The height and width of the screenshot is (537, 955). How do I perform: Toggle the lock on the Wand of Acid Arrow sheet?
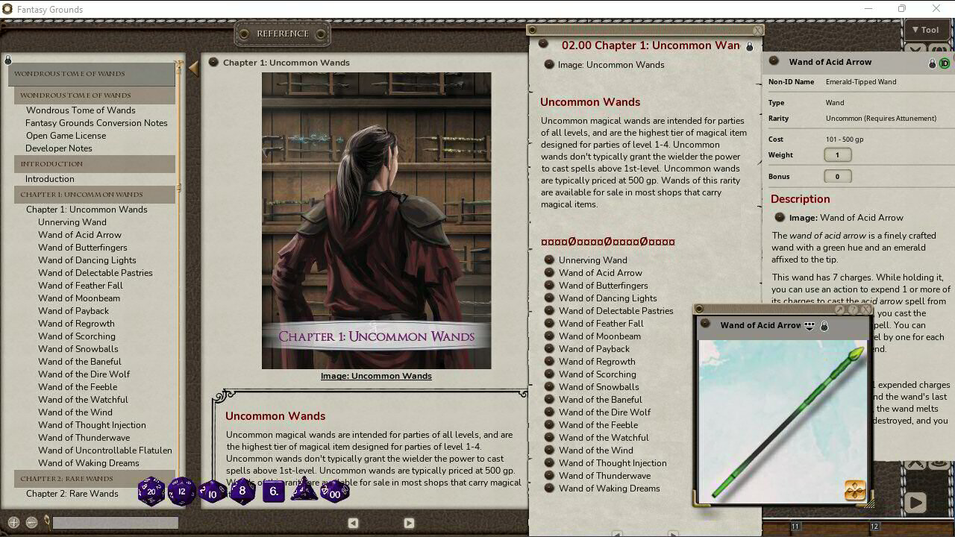point(932,63)
